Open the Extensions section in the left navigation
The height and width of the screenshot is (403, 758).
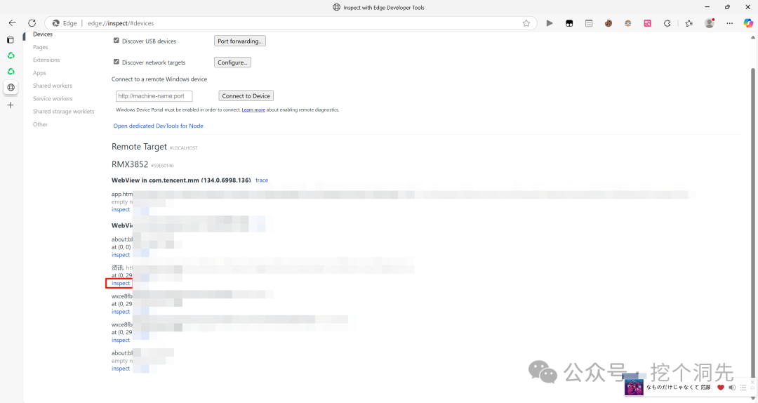46,60
